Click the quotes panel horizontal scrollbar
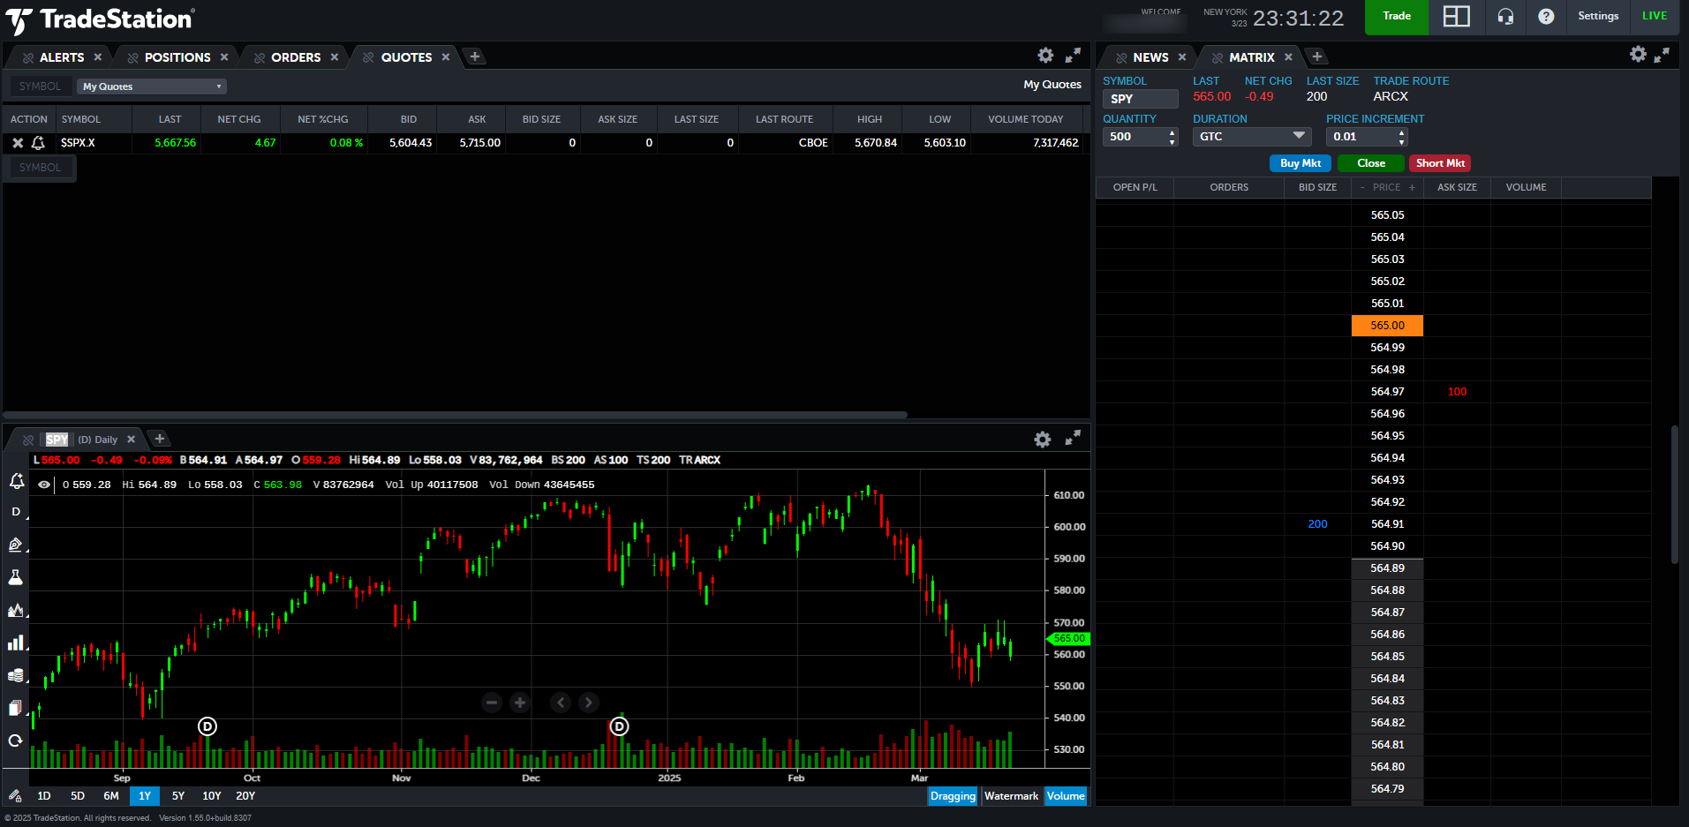 [x=455, y=414]
